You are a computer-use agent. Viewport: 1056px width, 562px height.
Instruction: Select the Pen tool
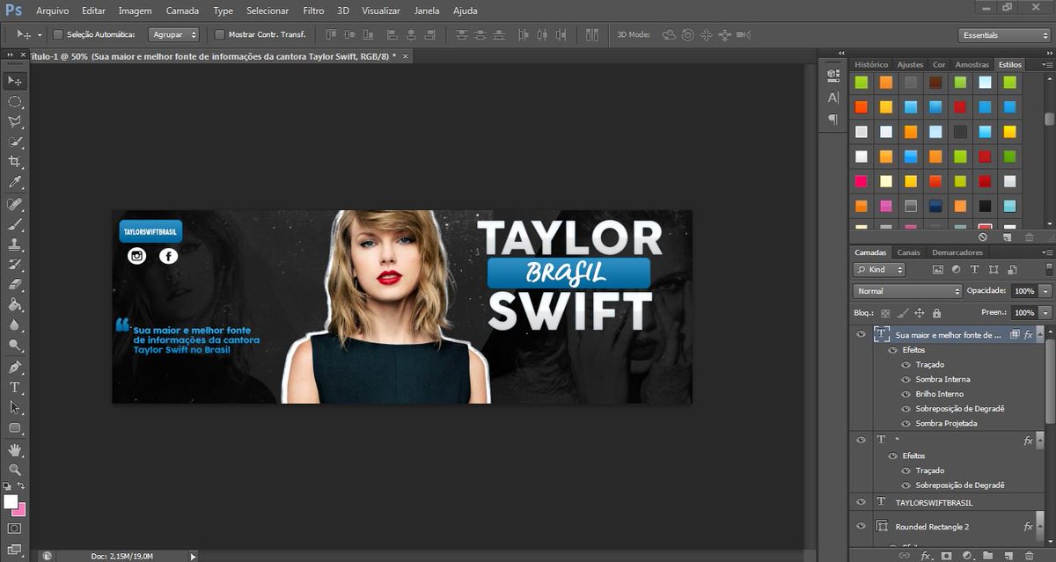[x=15, y=367]
